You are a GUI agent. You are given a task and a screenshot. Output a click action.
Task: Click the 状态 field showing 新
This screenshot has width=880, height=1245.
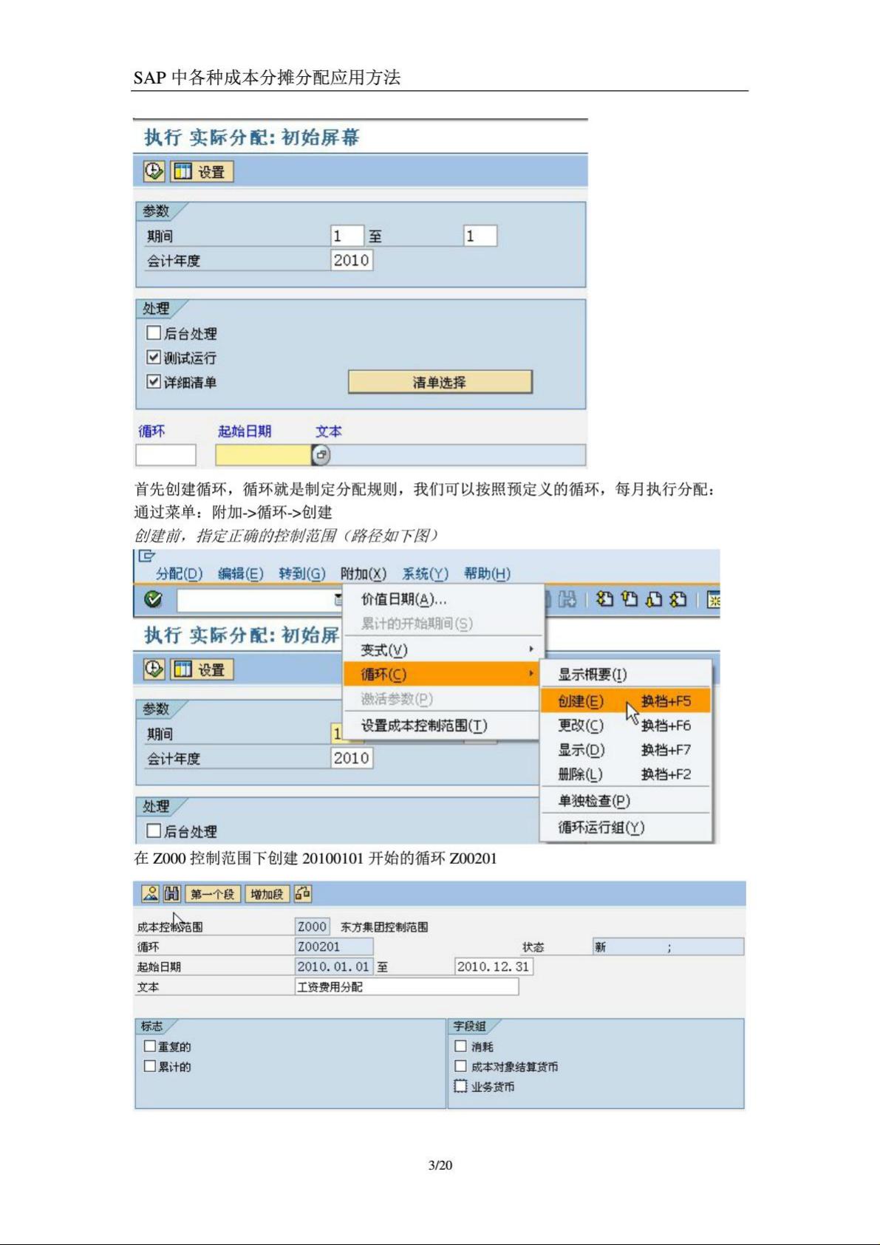(x=668, y=946)
